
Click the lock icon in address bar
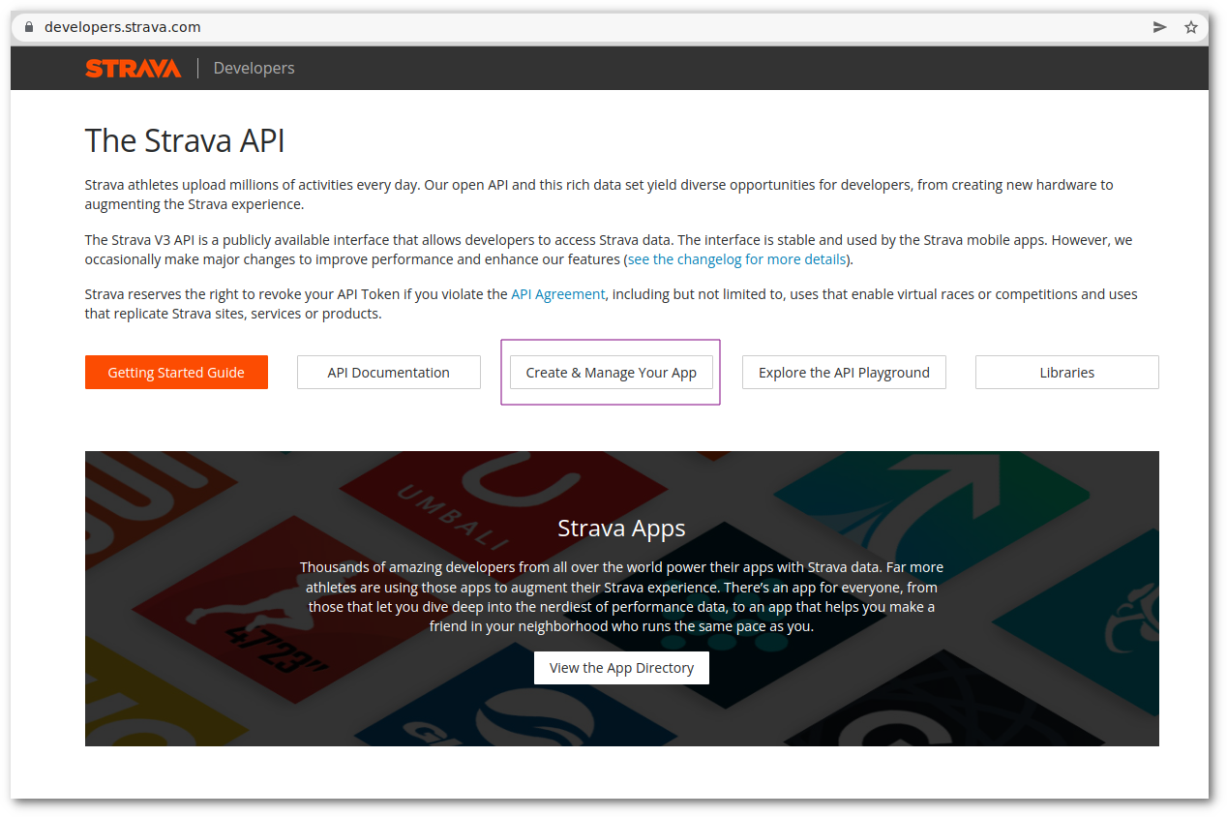tap(29, 27)
